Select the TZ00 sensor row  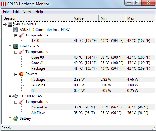(x=93, y=41)
